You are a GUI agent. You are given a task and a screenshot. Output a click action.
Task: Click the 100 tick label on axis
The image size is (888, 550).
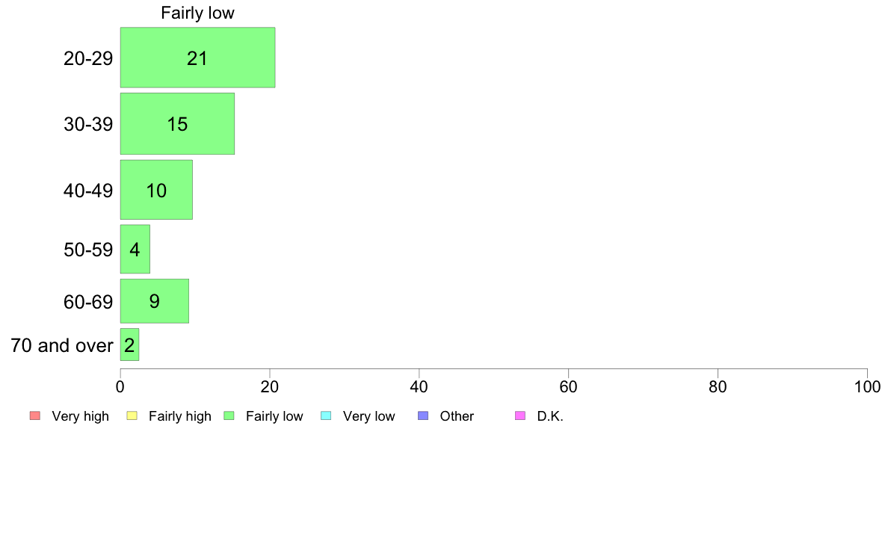point(867,387)
